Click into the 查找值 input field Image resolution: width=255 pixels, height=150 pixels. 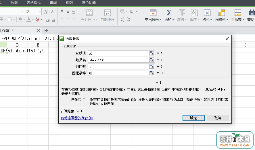coord(118,53)
